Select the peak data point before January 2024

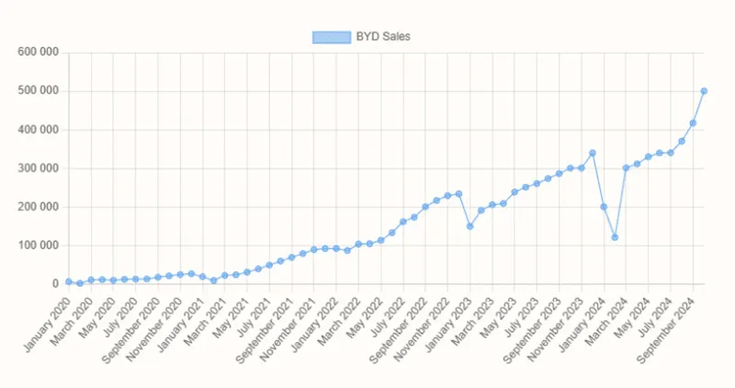[593, 153]
